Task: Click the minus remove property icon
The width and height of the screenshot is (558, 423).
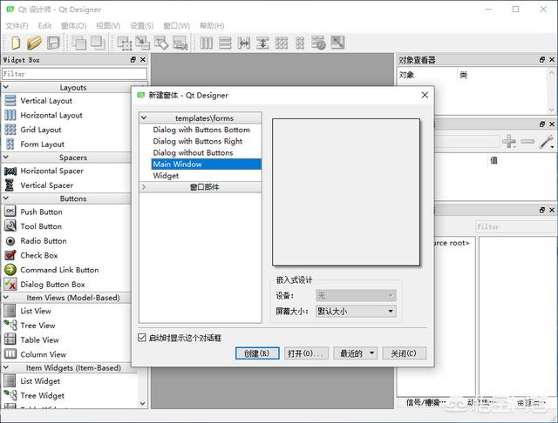Action: tap(527, 141)
